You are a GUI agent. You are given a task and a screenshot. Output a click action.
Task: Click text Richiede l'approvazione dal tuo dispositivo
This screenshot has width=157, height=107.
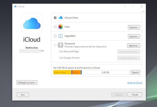pyautogui.click(x=86, y=47)
